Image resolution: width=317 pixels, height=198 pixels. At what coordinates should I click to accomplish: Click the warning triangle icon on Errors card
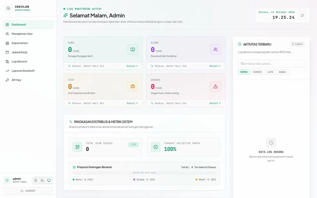[216, 86]
